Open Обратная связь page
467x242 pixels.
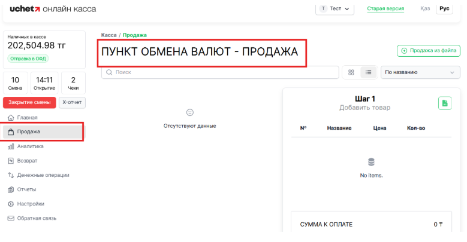click(37, 218)
